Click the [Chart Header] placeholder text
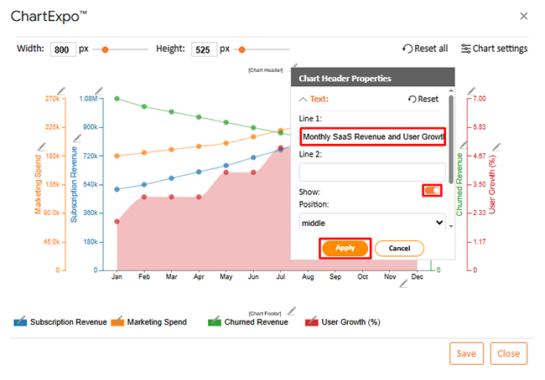Image resolution: width=545 pixels, height=380 pixels. pos(266,70)
